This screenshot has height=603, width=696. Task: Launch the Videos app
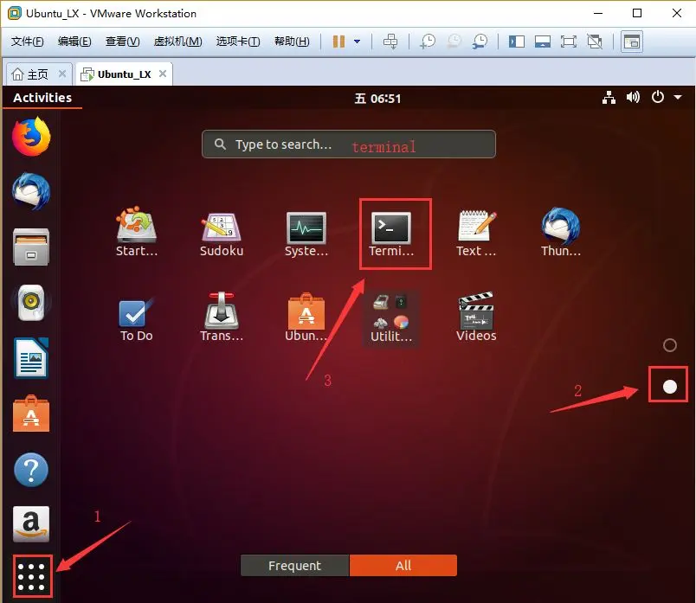pyautogui.click(x=476, y=317)
